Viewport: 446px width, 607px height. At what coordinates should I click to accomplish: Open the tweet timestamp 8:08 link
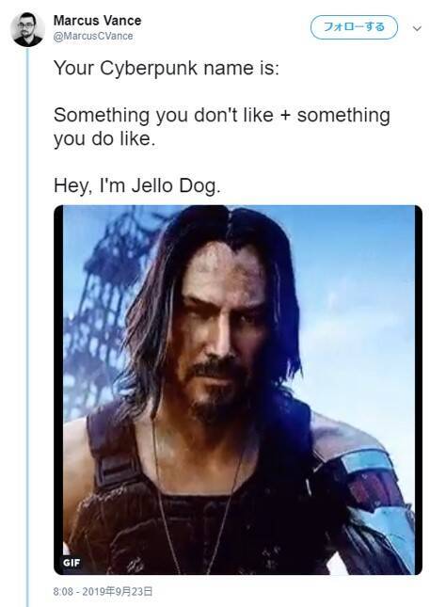point(63,591)
